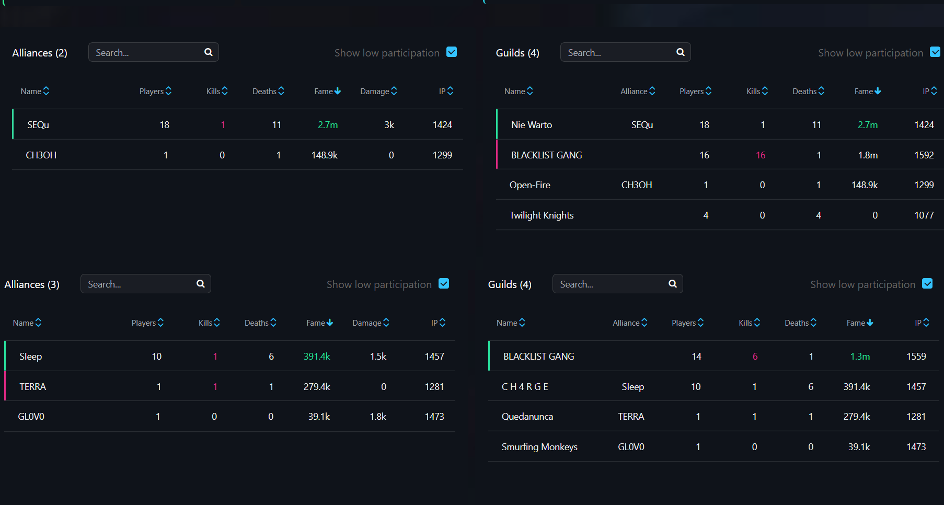Sort bottom Guilds table by Name
This screenshot has height=505, width=944.
511,323
